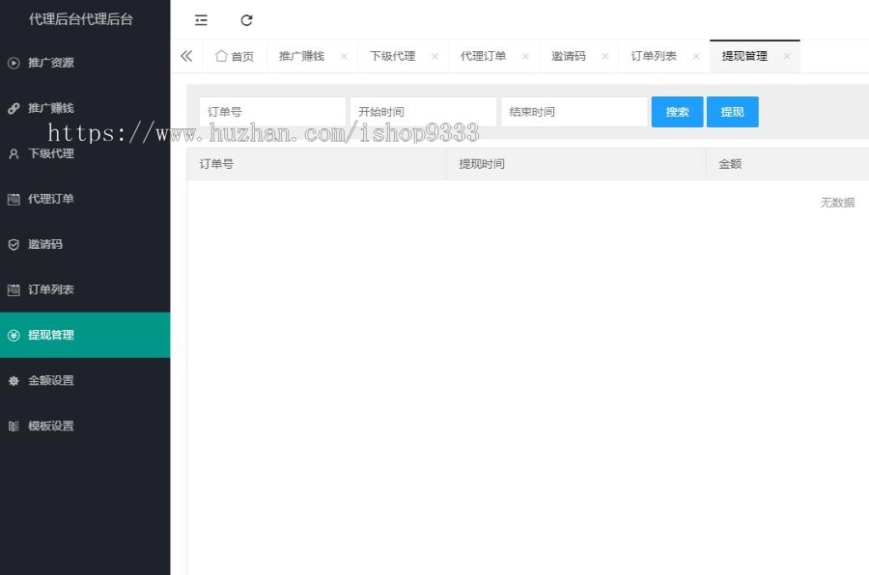
Task: Click the blue 搜索 button
Action: 677,112
